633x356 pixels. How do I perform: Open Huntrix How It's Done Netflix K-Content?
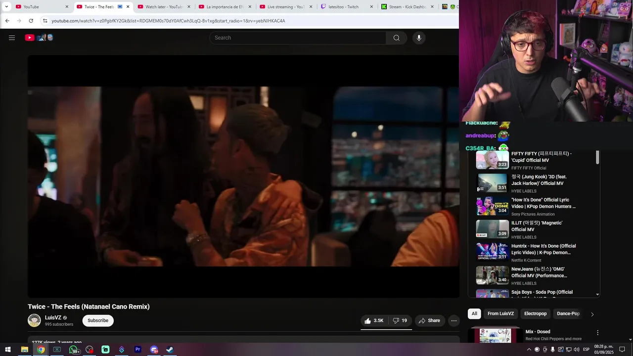[x=534, y=253]
